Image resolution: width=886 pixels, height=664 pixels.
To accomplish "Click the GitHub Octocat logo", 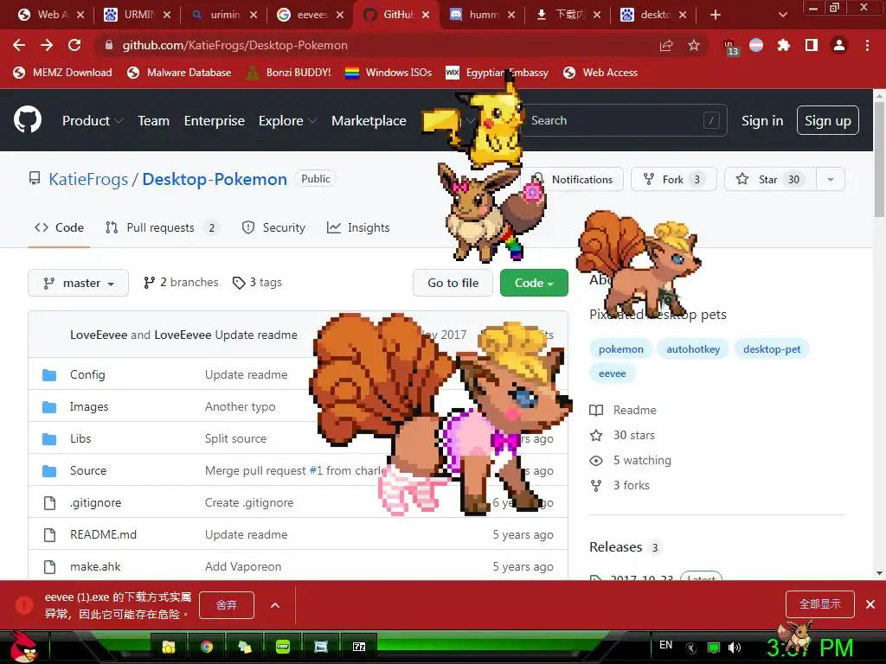I will [28, 120].
